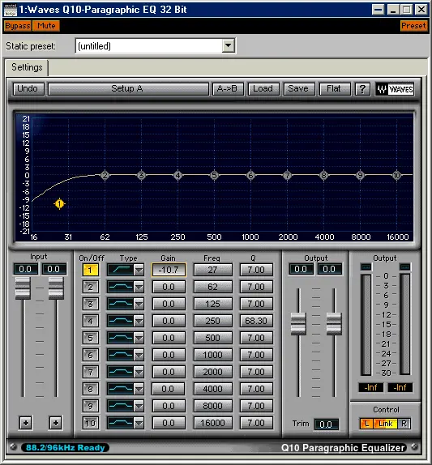Select band 10 node on the curve

(396, 176)
